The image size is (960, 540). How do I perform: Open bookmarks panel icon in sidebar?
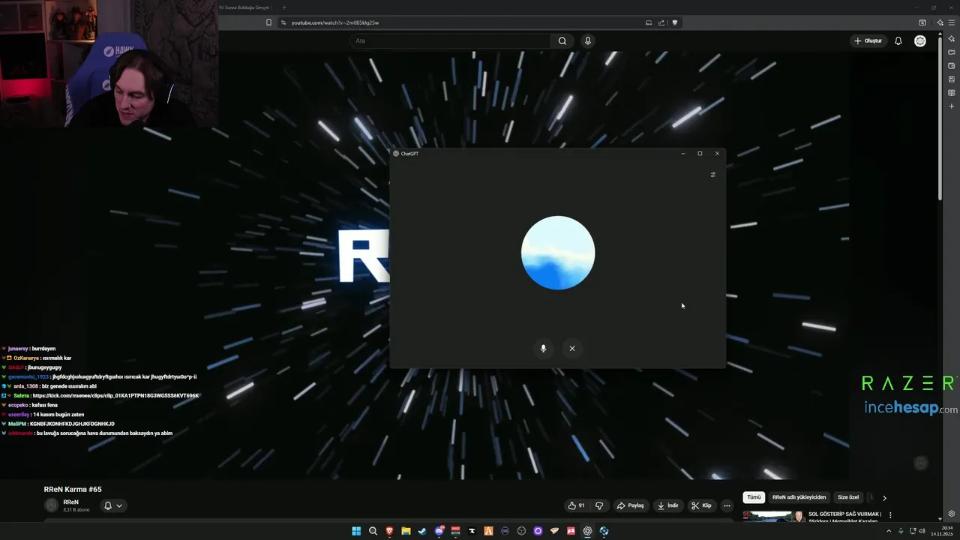(952, 79)
